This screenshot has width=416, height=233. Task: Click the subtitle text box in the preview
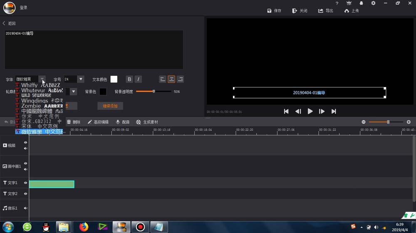pyautogui.click(x=310, y=92)
